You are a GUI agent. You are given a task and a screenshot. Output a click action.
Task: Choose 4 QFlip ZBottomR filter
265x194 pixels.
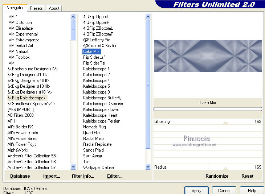pos(98,34)
